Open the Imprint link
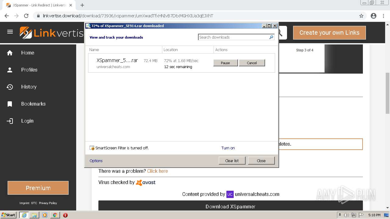 pyautogui.click(x=24, y=203)
